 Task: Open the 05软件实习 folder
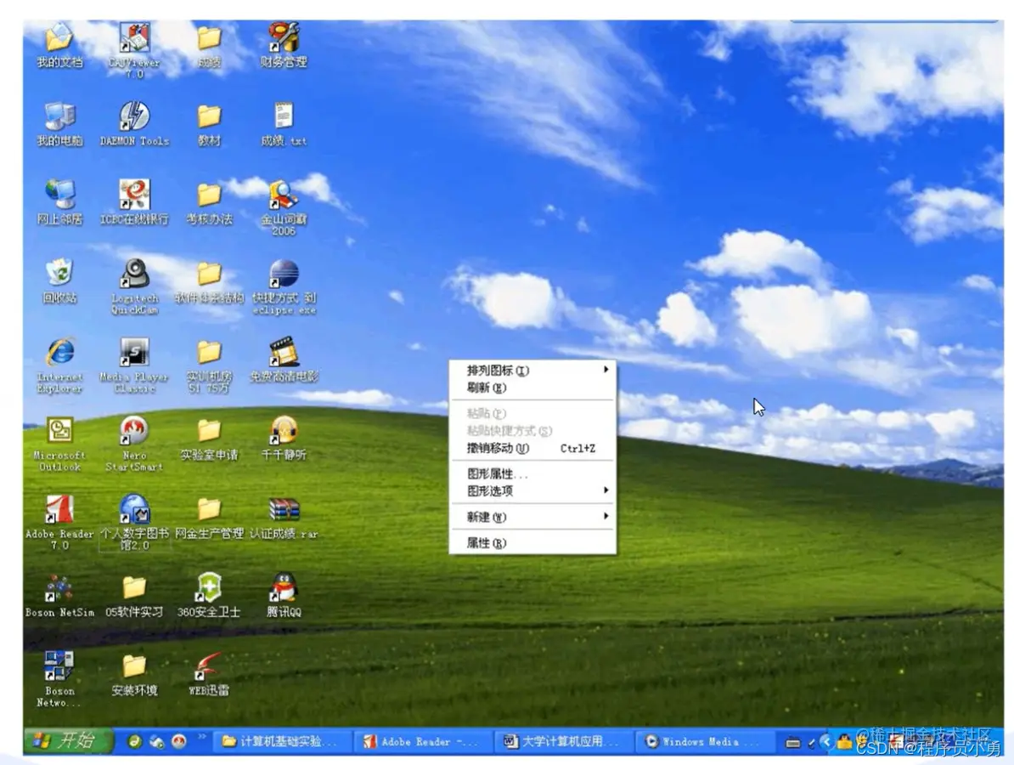point(134,596)
